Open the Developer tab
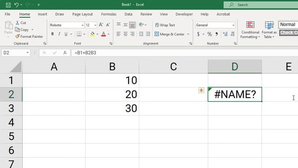 (x=184, y=14)
